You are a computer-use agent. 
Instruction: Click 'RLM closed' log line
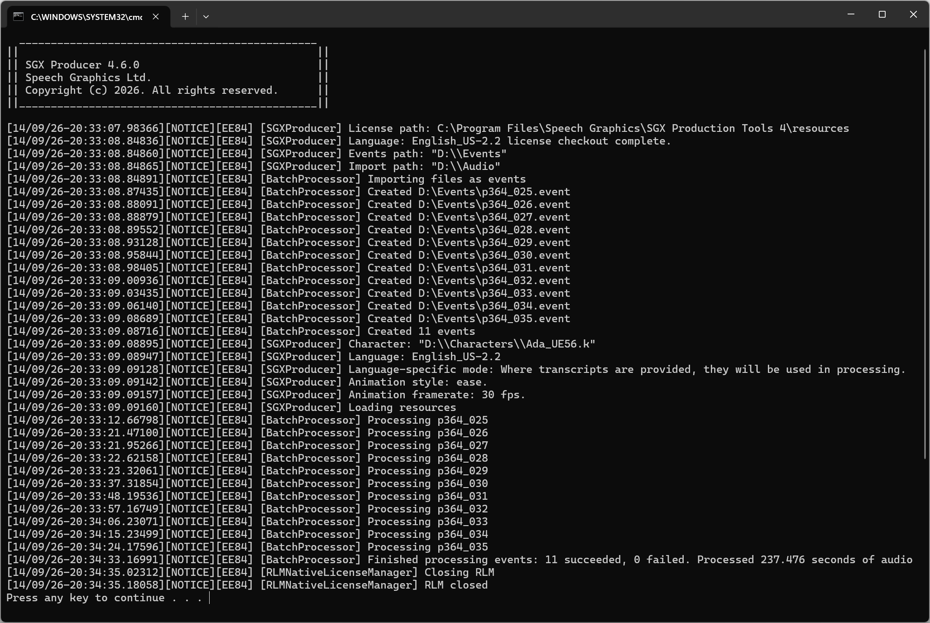pyautogui.click(x=247, y=585)
